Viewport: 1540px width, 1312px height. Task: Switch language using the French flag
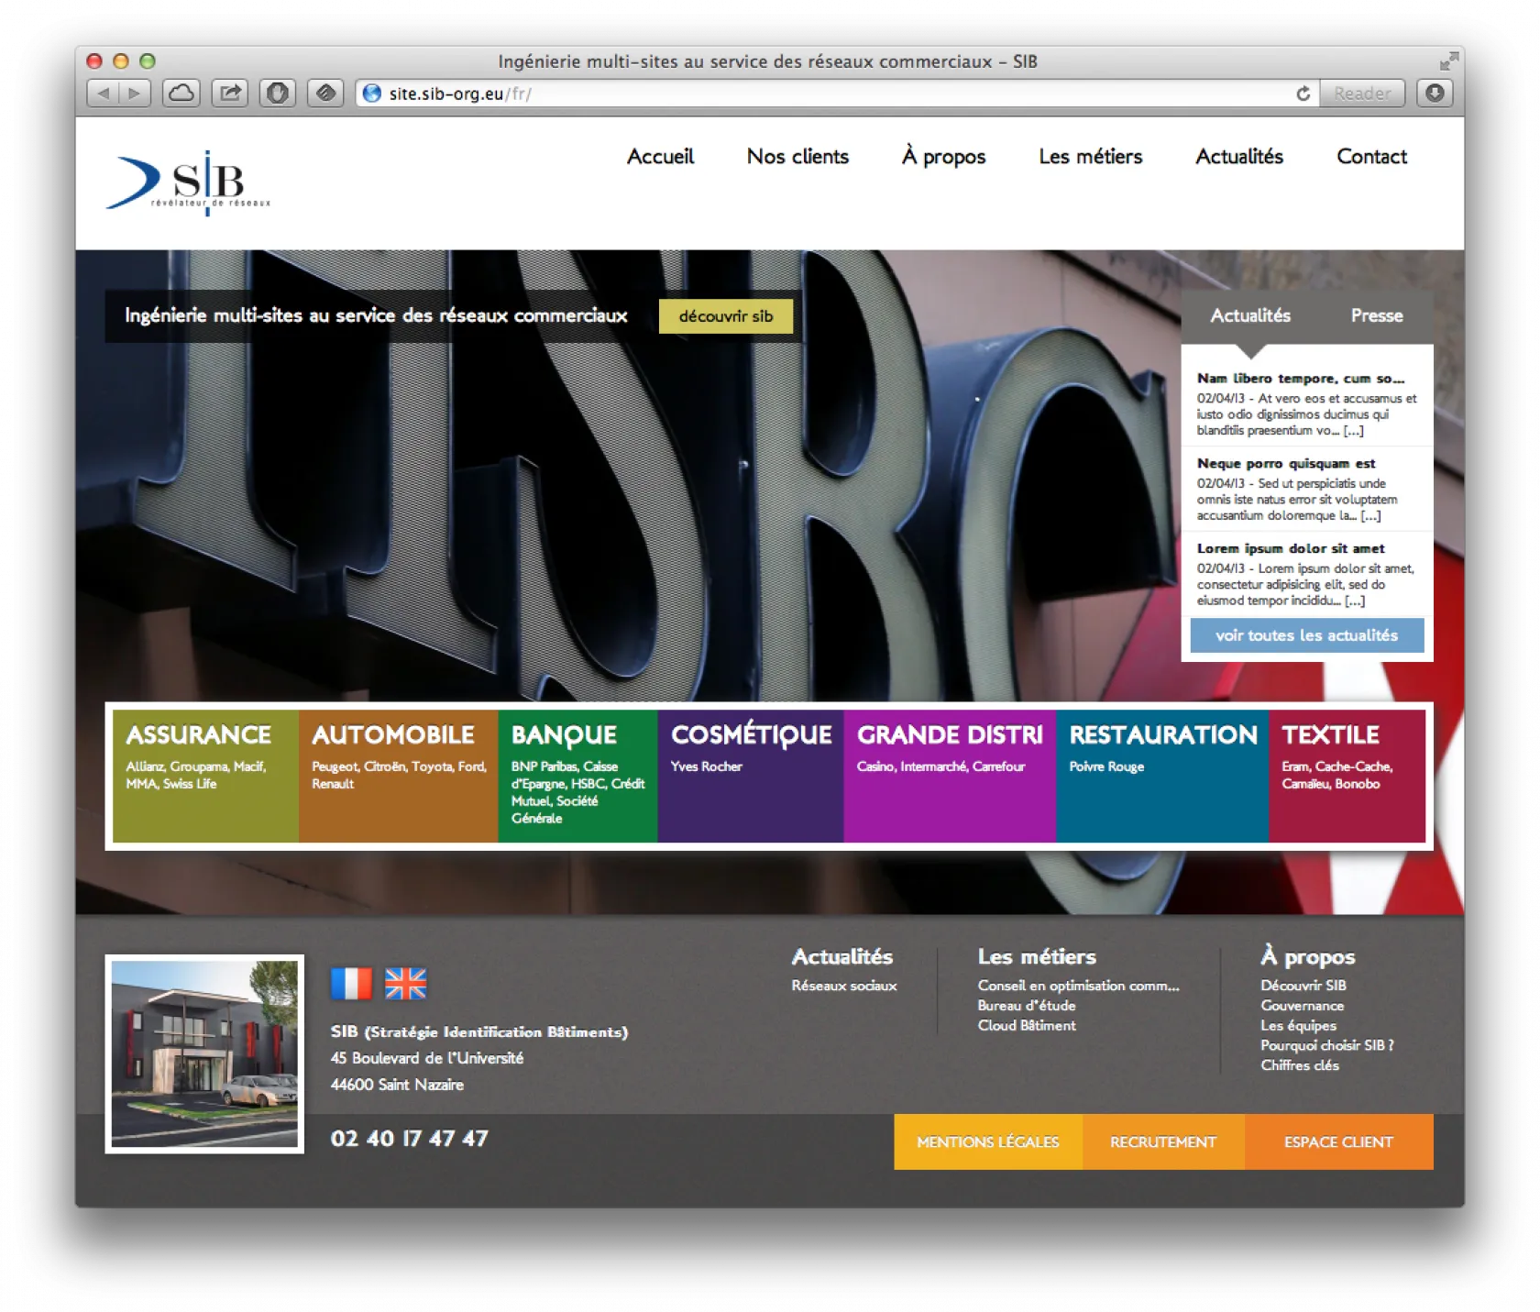[351, 984]
